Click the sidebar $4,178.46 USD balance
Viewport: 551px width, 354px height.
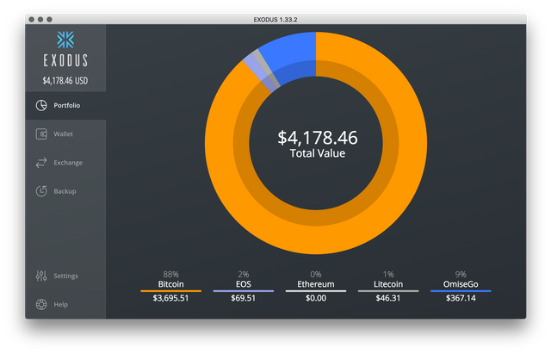tap(65, 80)
